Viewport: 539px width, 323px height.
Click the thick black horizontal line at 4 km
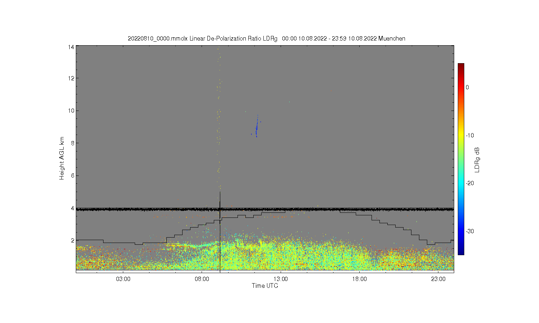tap(265, 209)
